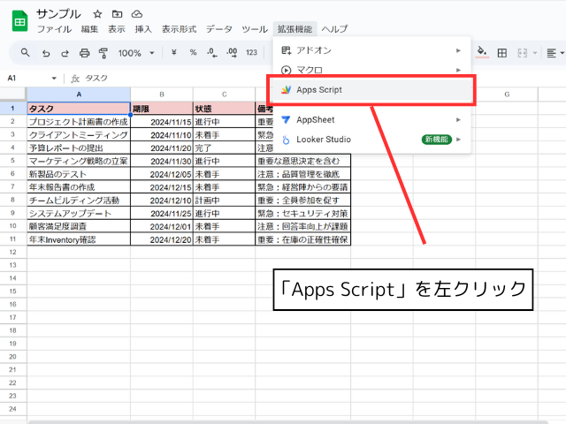The height and width of the screenshot is (424, 566).
Task: Check the cloud save status icon
Action: [136, 14]
